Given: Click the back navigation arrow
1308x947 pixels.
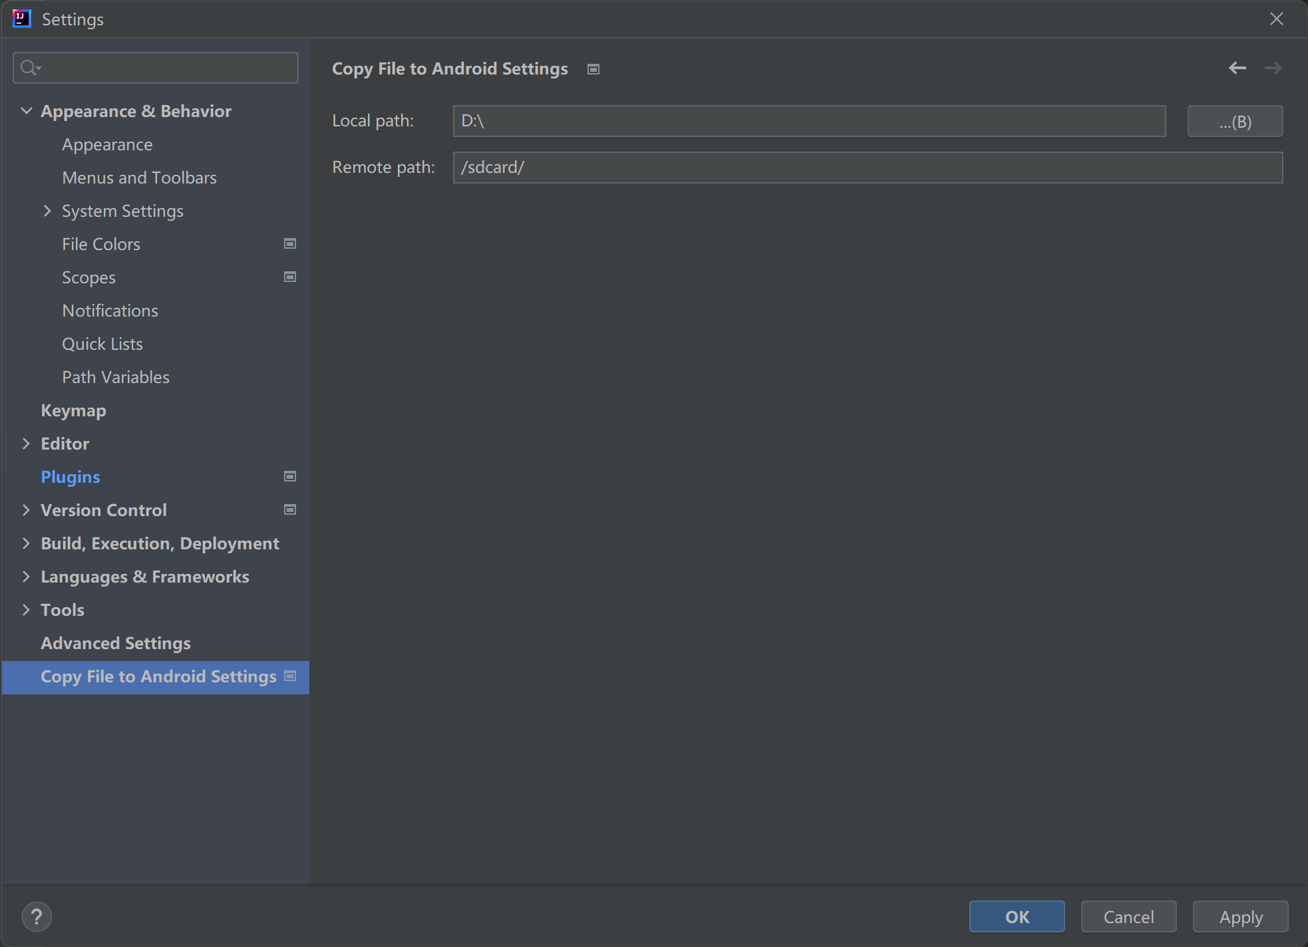Looking at the screenshot, I should (x=1237, y=68).
